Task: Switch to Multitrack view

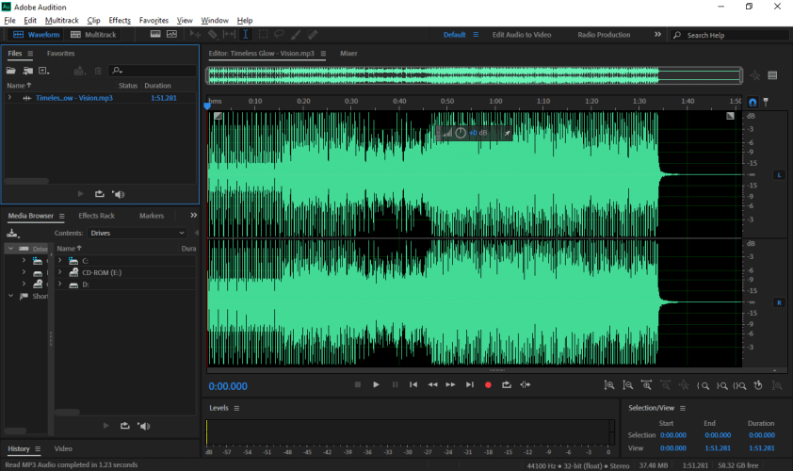Action: (x=93, y=35)
